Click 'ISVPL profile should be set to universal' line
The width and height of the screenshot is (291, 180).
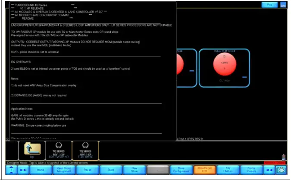coord(35,52)
